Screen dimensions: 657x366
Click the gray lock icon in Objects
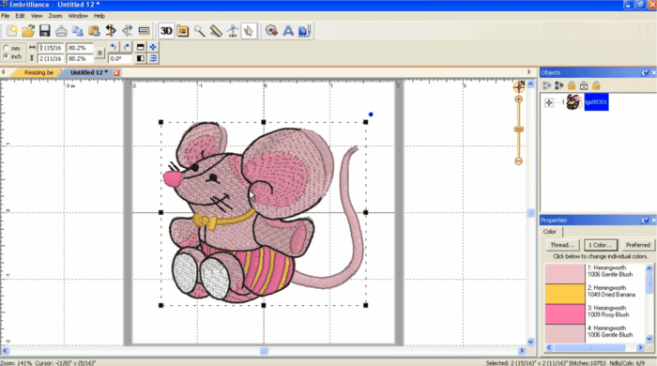[x=584, y=85]
